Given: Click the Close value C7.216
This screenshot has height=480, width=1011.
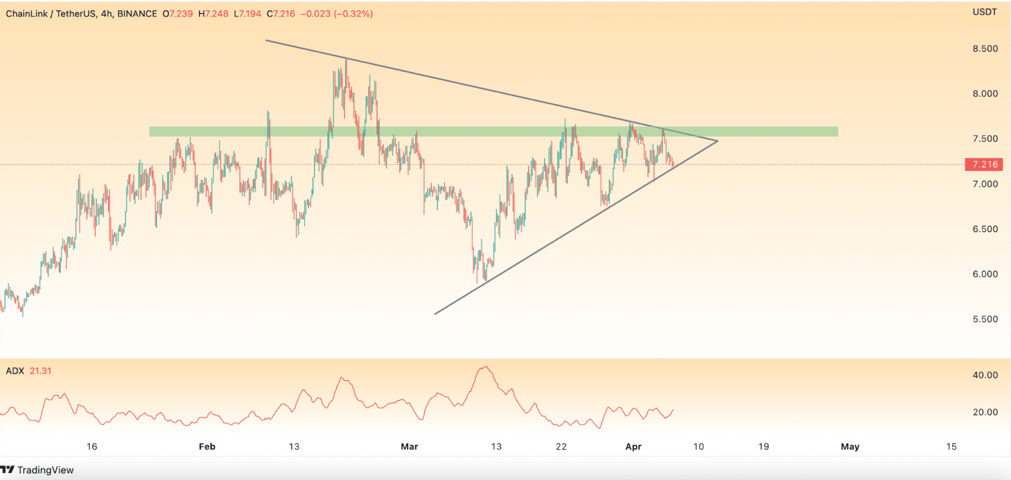Looking at the screenshot, I should (281, 14).
